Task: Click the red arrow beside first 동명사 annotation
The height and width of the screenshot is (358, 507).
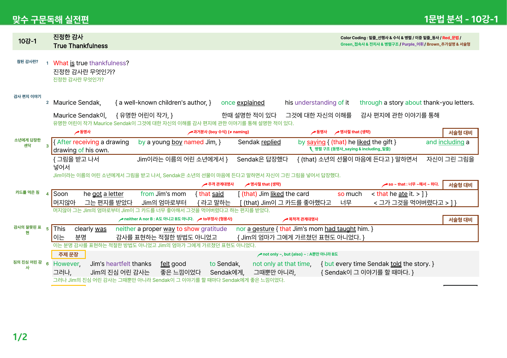Action: point(77,132)
